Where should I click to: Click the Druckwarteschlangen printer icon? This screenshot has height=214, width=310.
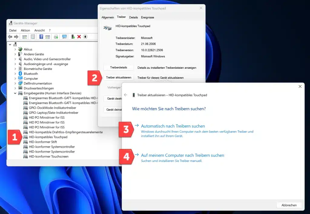[20, 88]
